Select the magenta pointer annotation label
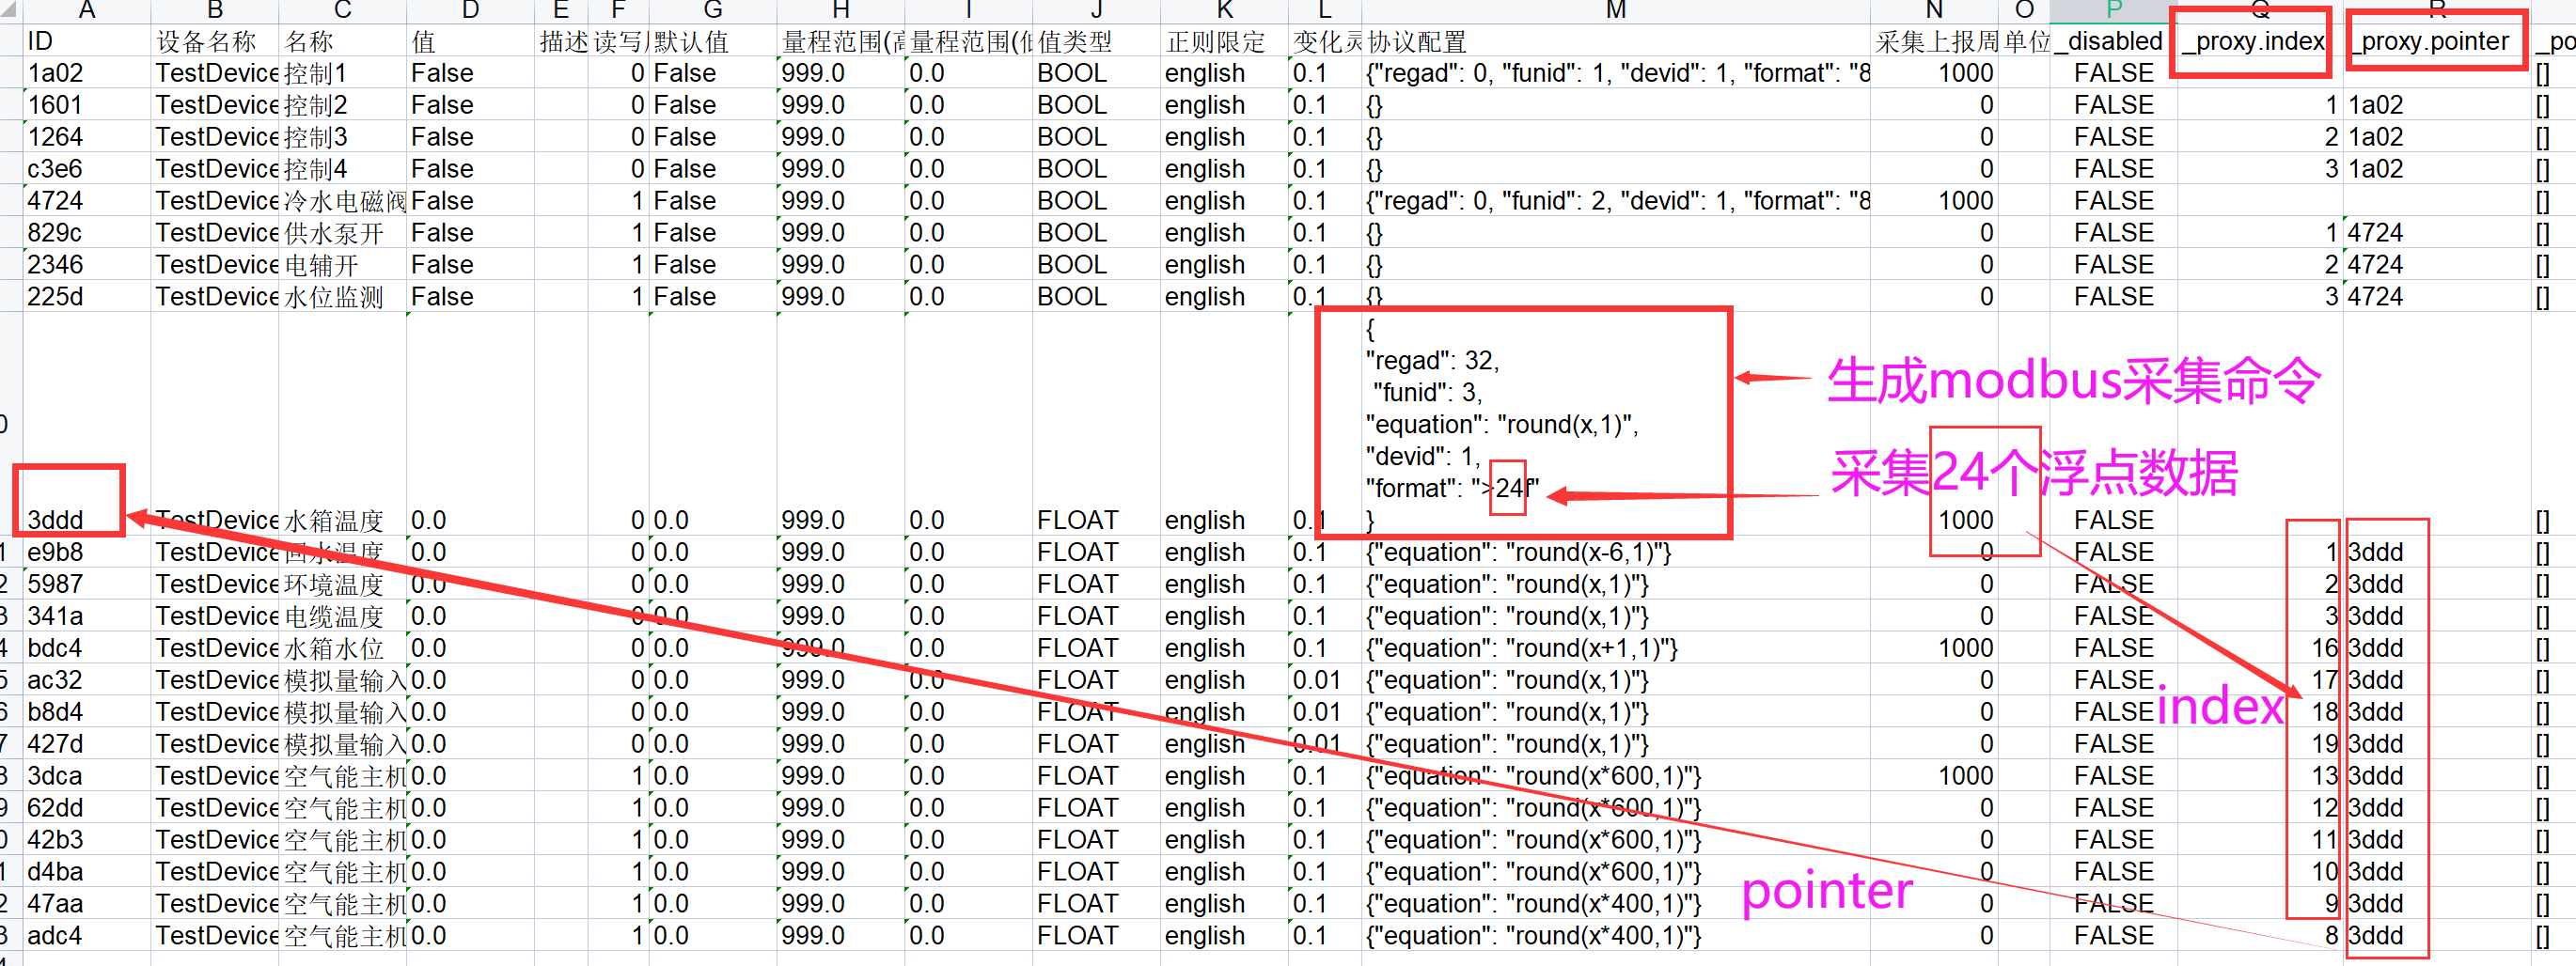This screenshot has height=966, width=2576. tap(1826, 889)
